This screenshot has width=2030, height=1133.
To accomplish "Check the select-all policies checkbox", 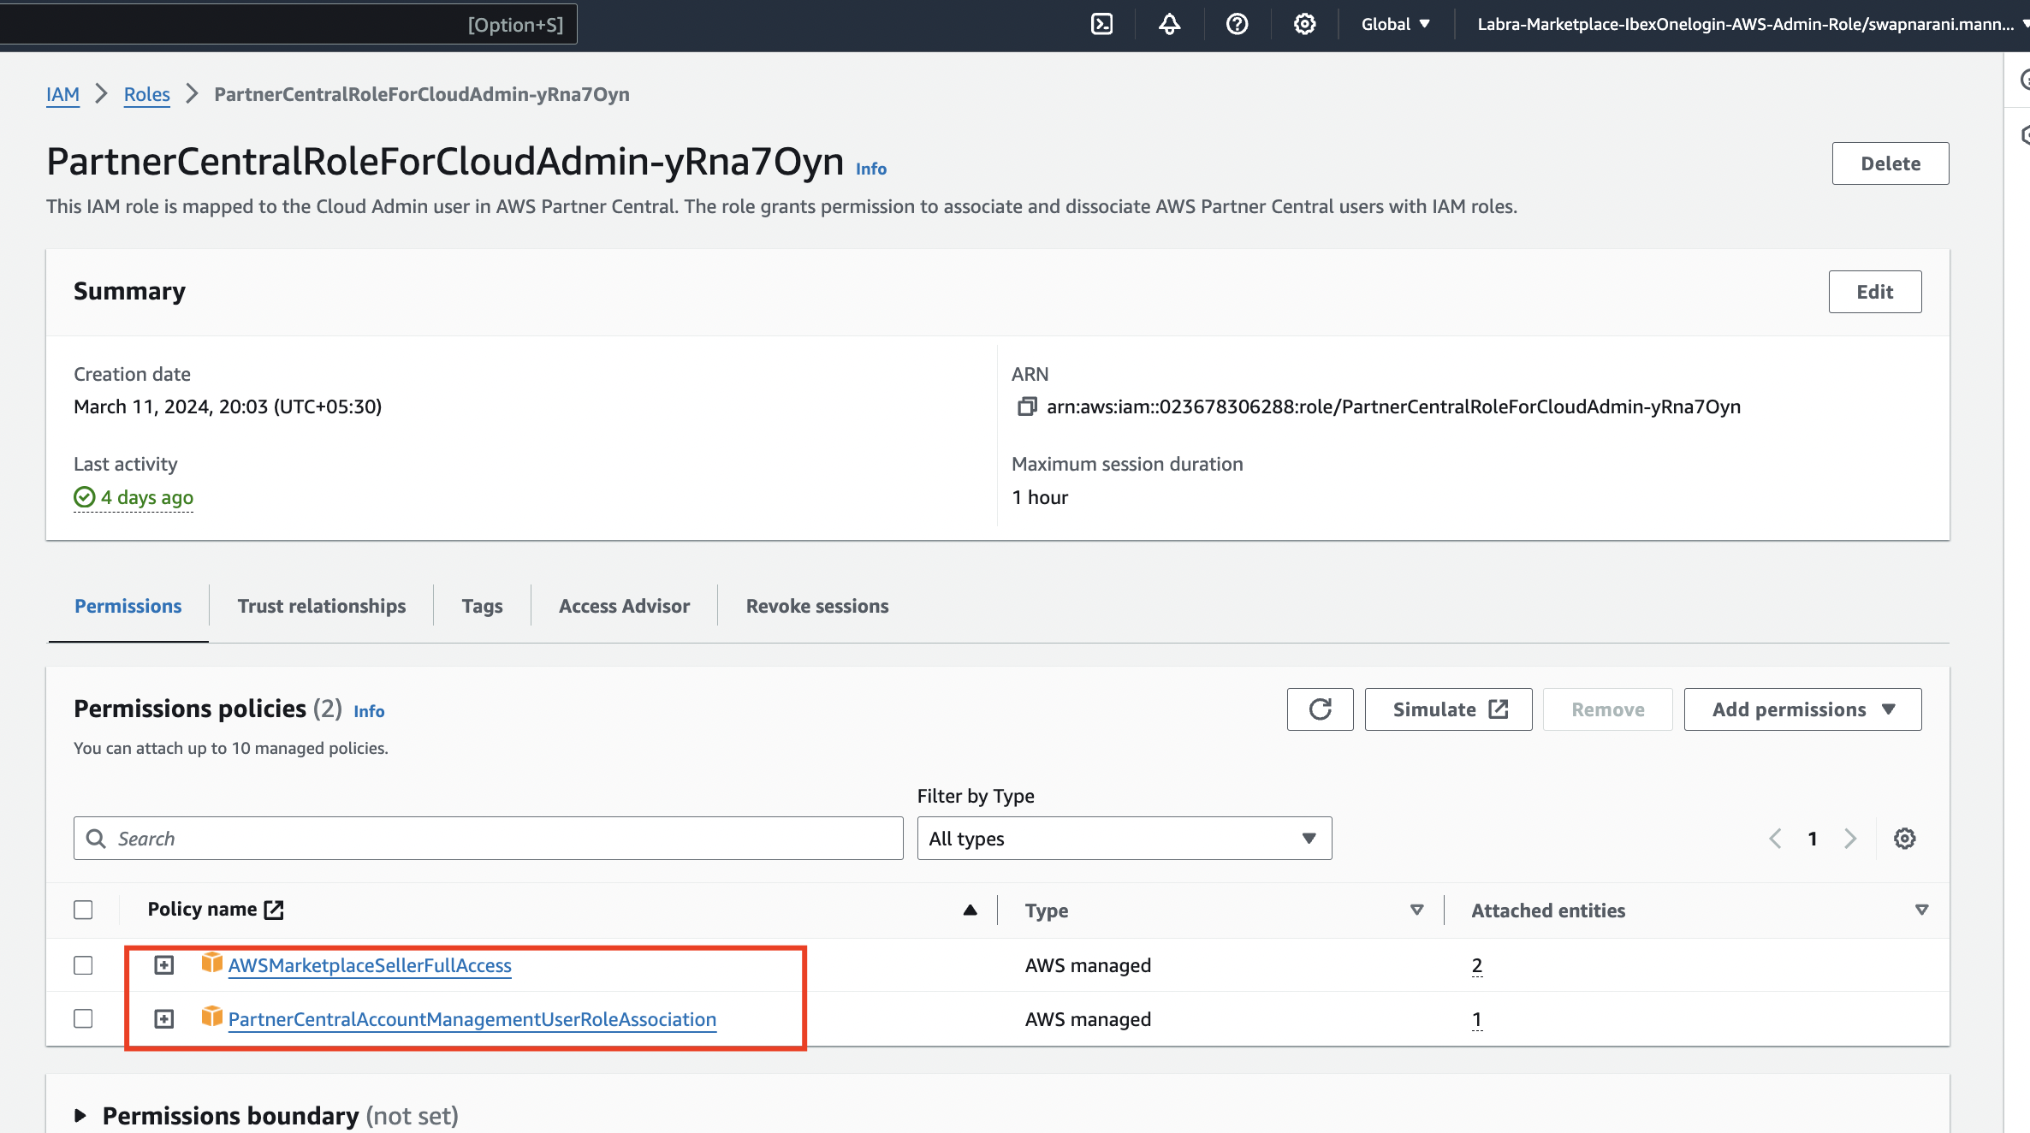I will pos(83,910).
